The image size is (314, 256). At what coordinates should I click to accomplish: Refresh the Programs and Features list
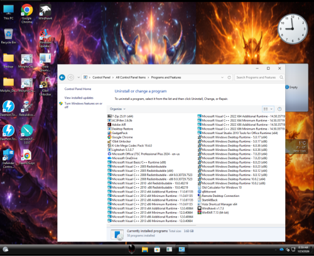[x=229, y=77]
